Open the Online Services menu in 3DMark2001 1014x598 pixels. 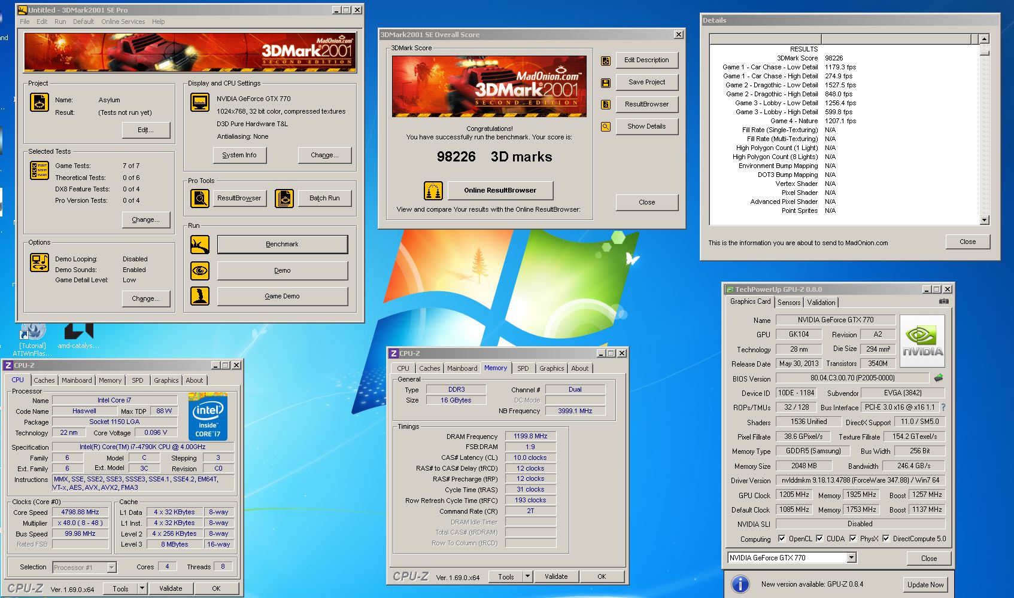123,22
